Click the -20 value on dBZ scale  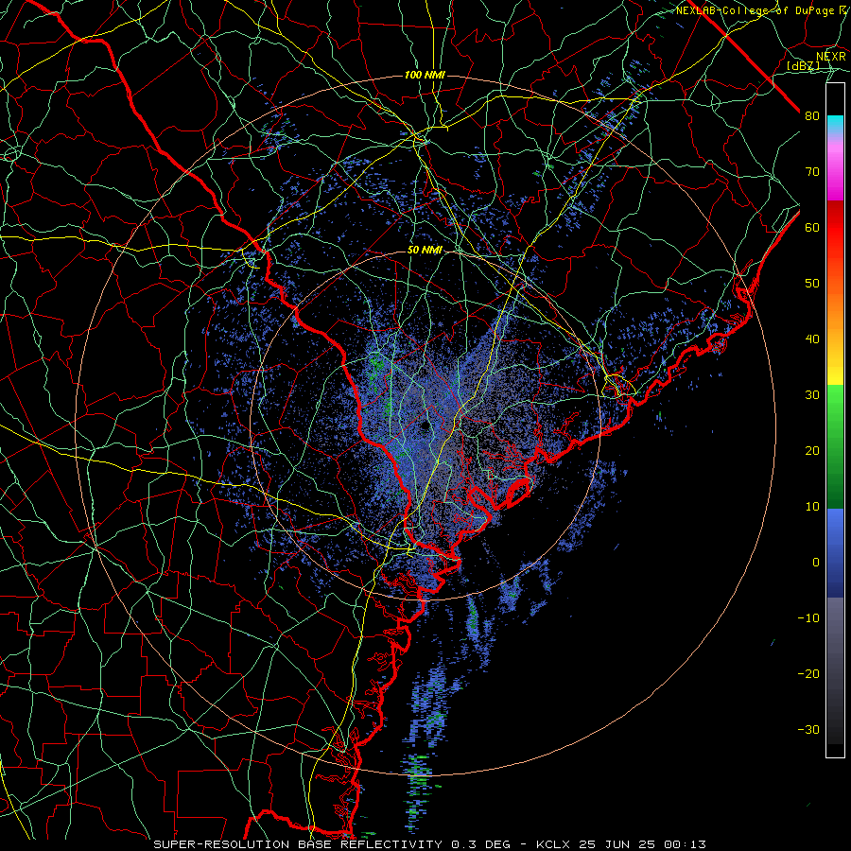[x=808, y=674]
